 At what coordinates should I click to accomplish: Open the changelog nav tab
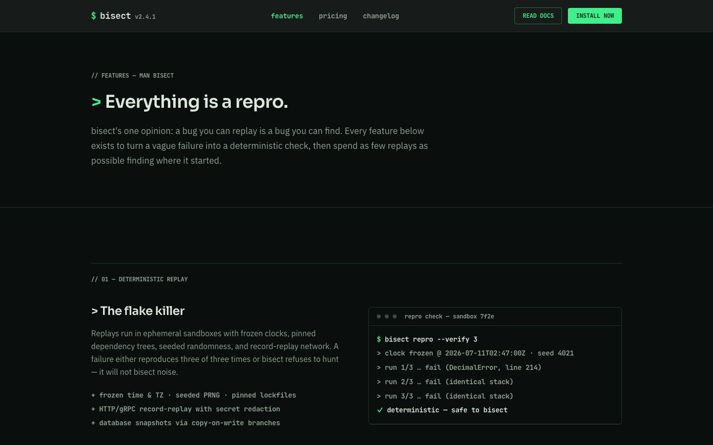(x=381, y=16)
